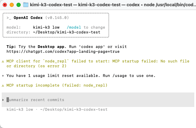Open the chatgpt.com codex landing page URL
196x128 pixels.
[x=63, y=51]
